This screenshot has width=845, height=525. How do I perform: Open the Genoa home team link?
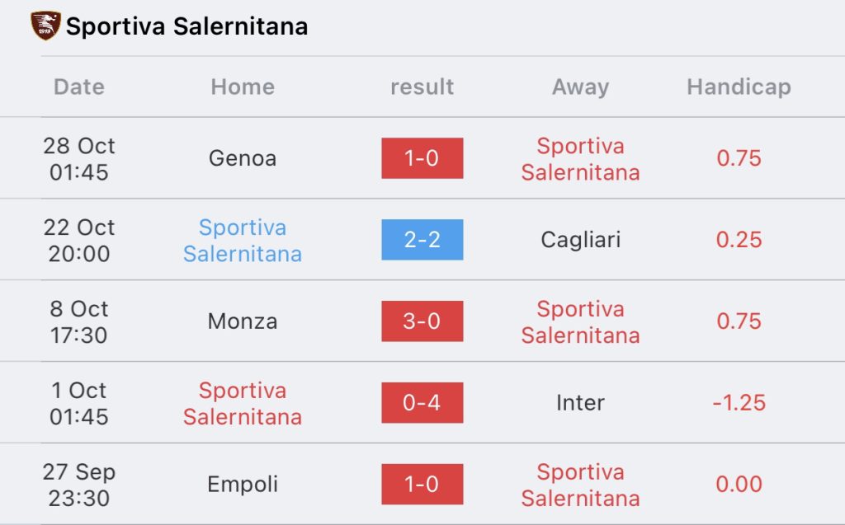243,158
